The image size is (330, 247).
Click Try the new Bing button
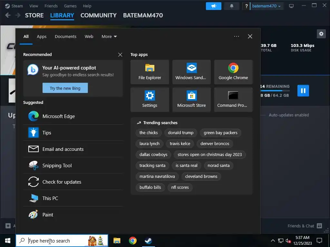(65, 88)
